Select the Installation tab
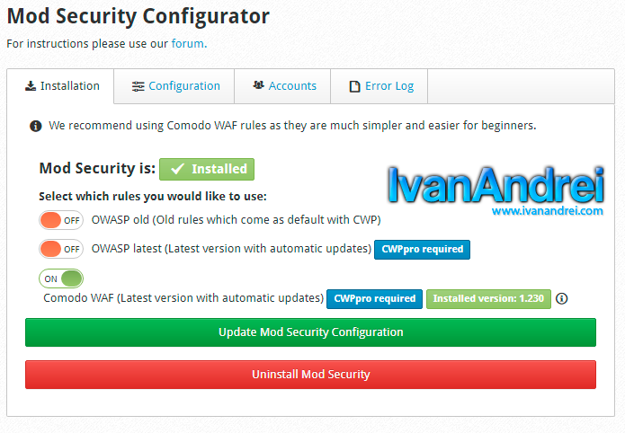 (60, 86)
